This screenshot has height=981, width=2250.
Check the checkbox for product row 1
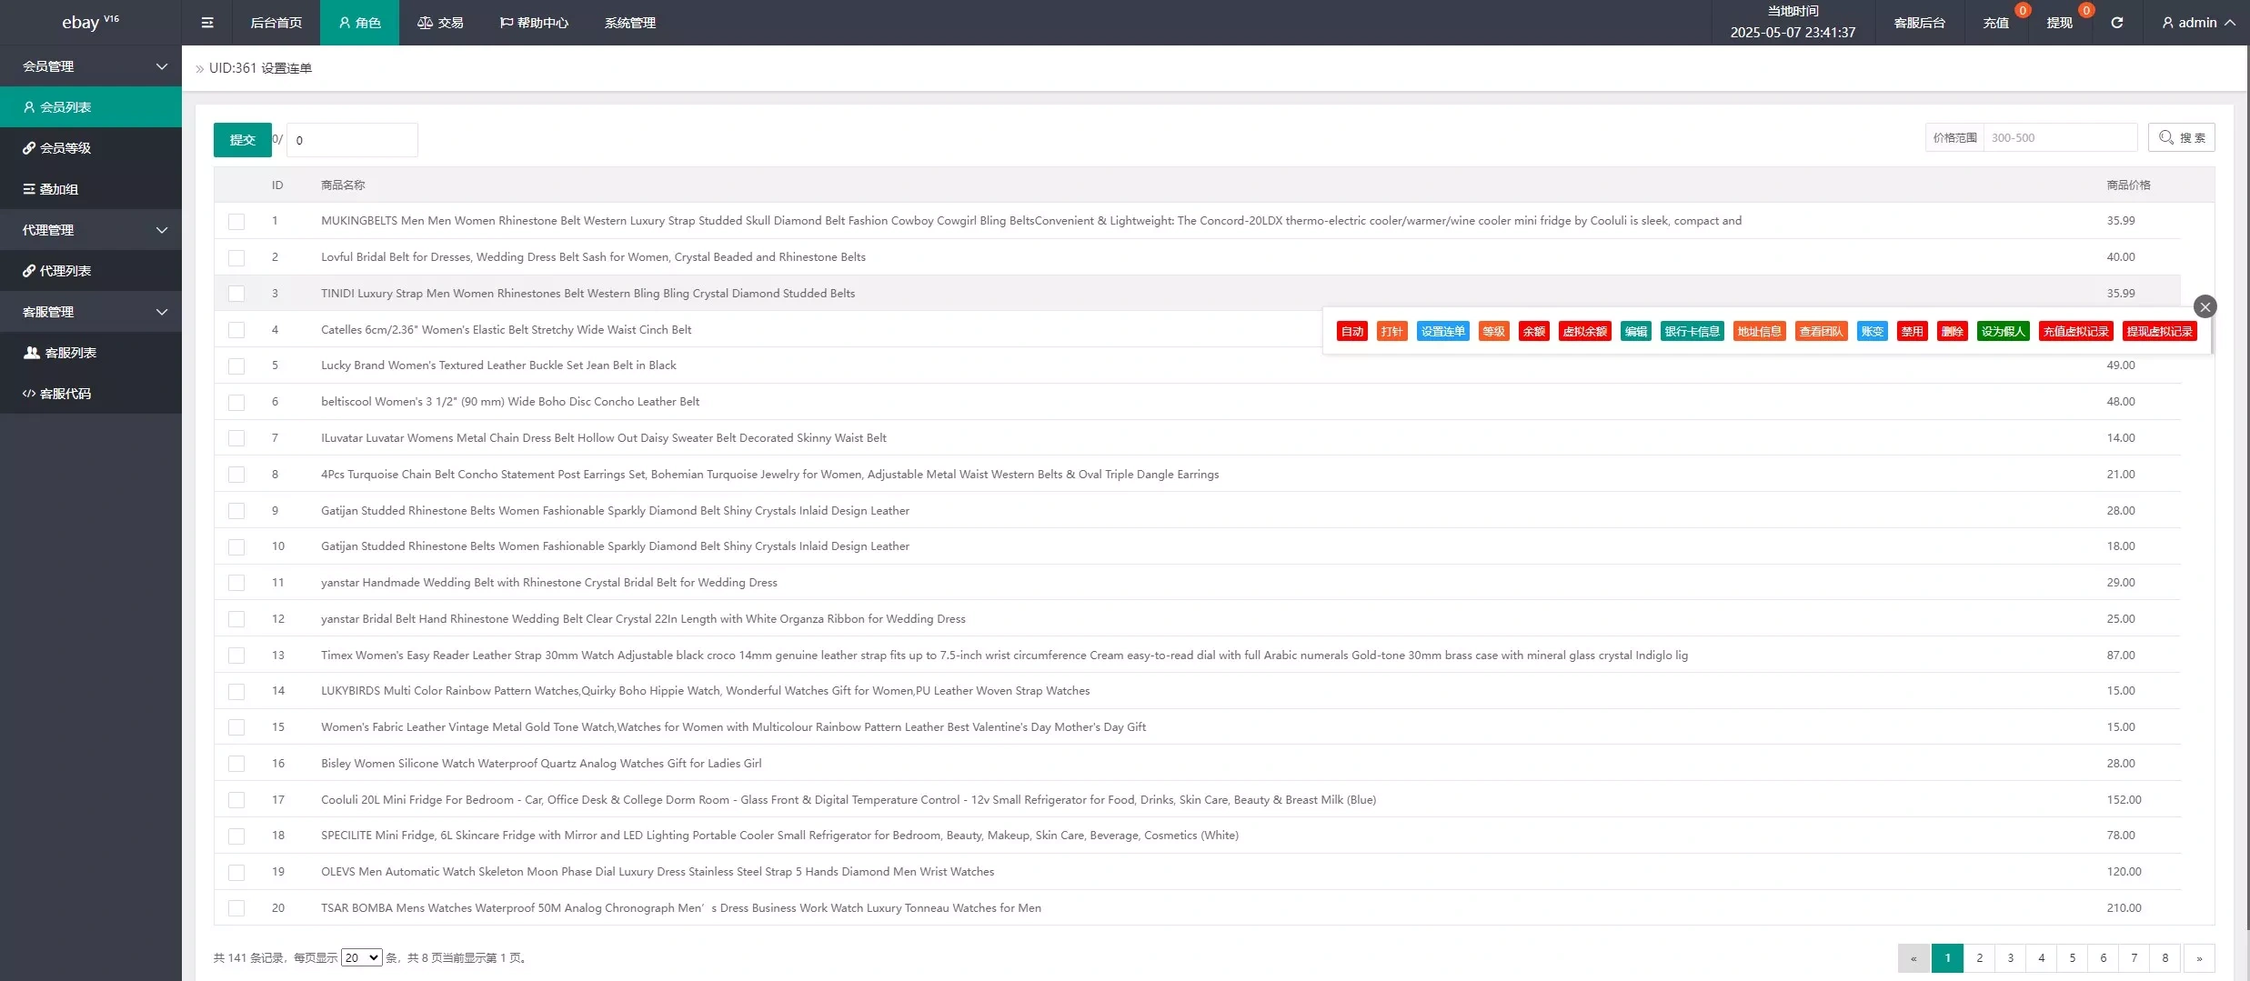click(x=236, y=221)
